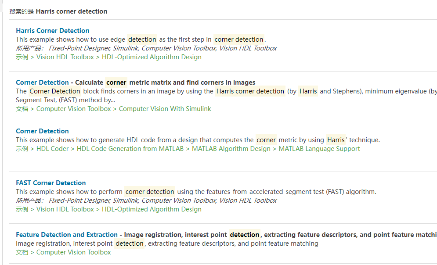Screen dimensions: 437x265
Task: Click Vision HDL Toolbox under Harris Corner Detection
Action: [65, 57]
